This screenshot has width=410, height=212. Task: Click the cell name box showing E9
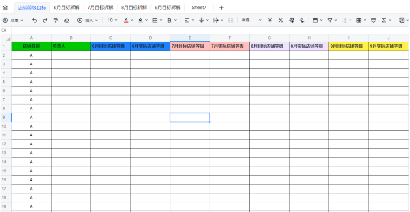pos(4,30)
